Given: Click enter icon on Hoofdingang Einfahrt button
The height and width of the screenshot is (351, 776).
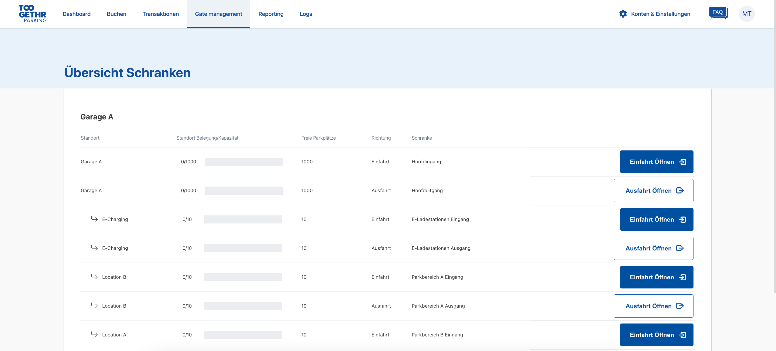Looking at the screenshot, I should click(x=683, y=162).
